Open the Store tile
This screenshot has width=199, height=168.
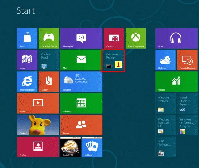click(x=27, y=38)
